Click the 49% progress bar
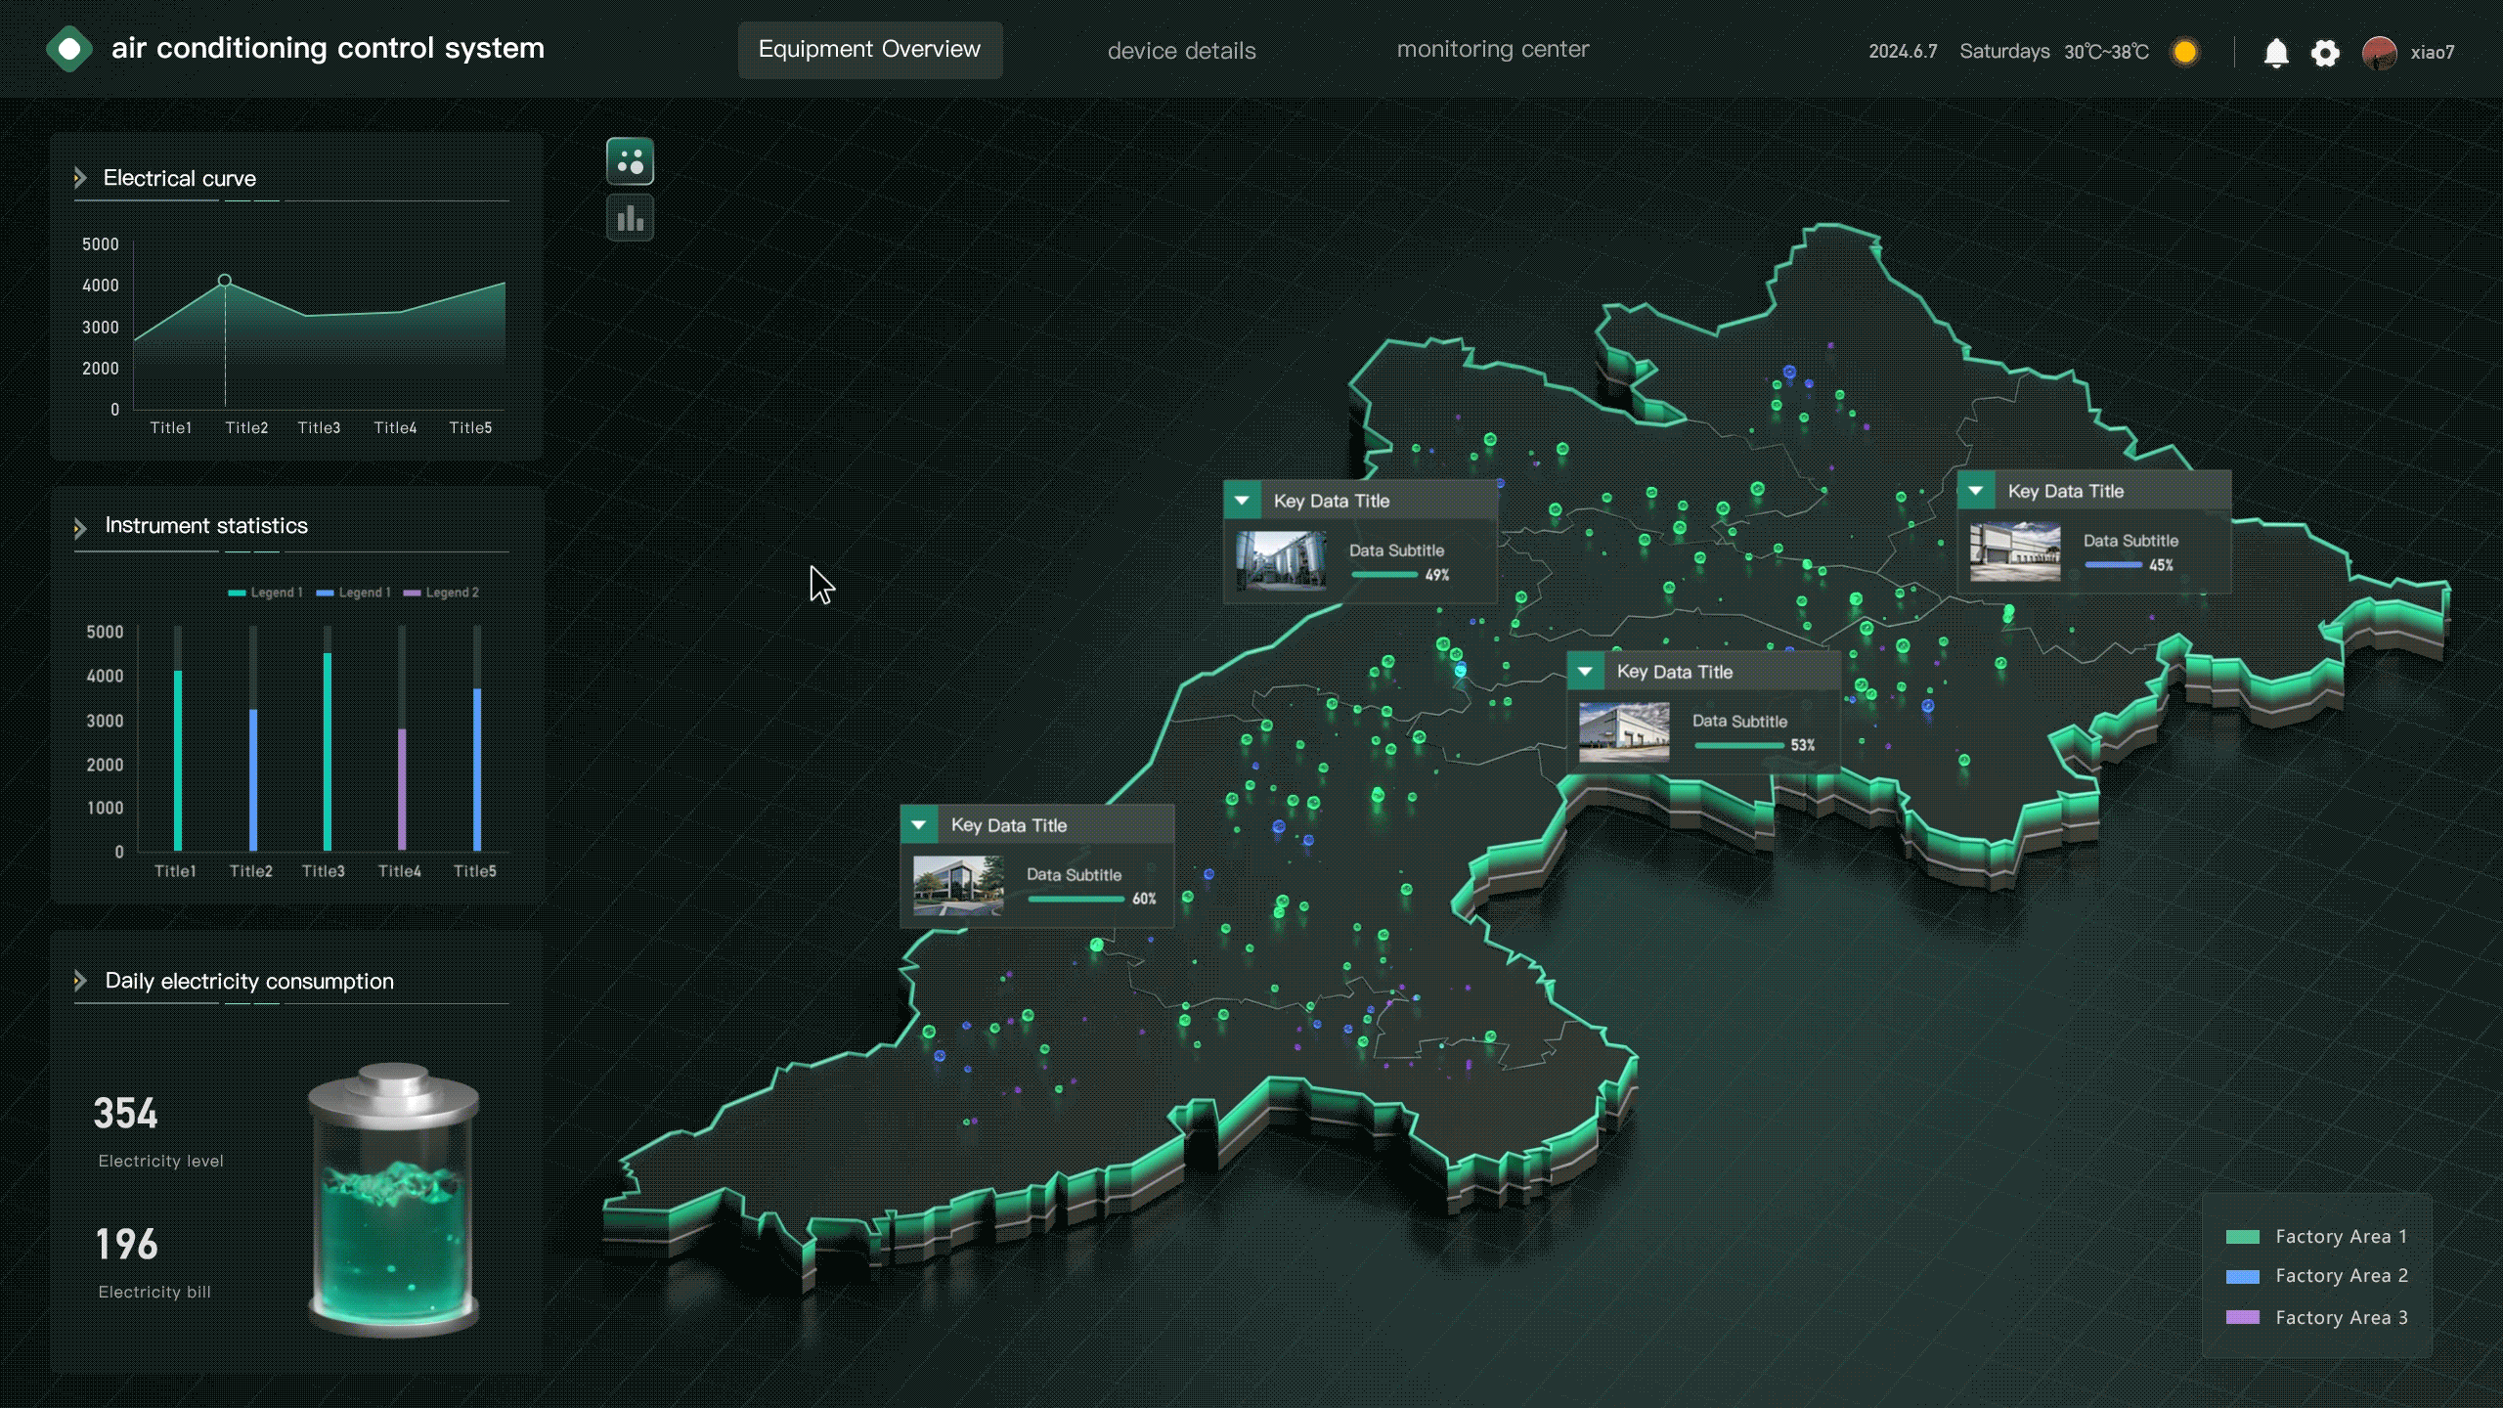Viewport: 2503px width, 1408px height. click(x=1384, y=575)
